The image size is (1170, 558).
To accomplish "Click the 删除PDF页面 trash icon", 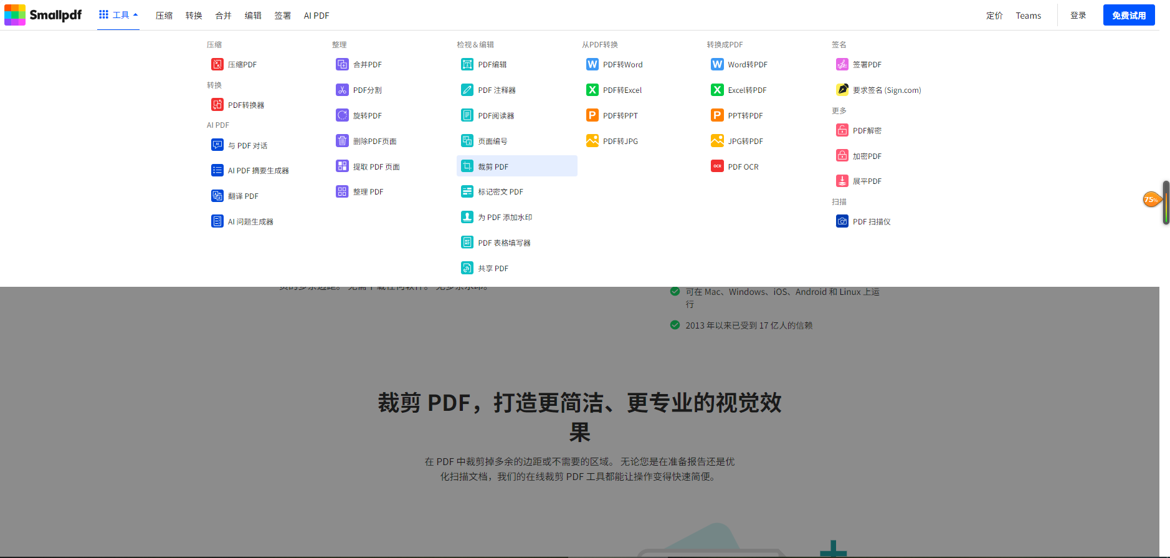I will click(342, 141).
